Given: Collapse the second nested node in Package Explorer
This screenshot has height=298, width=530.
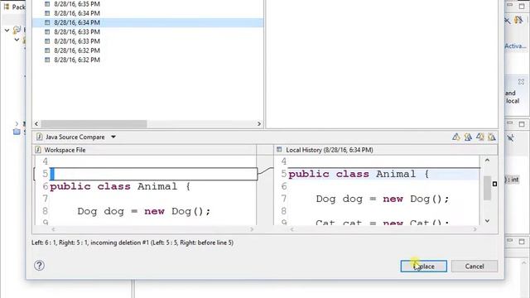Looking at the screenshot, I should (x=17, y=40).
